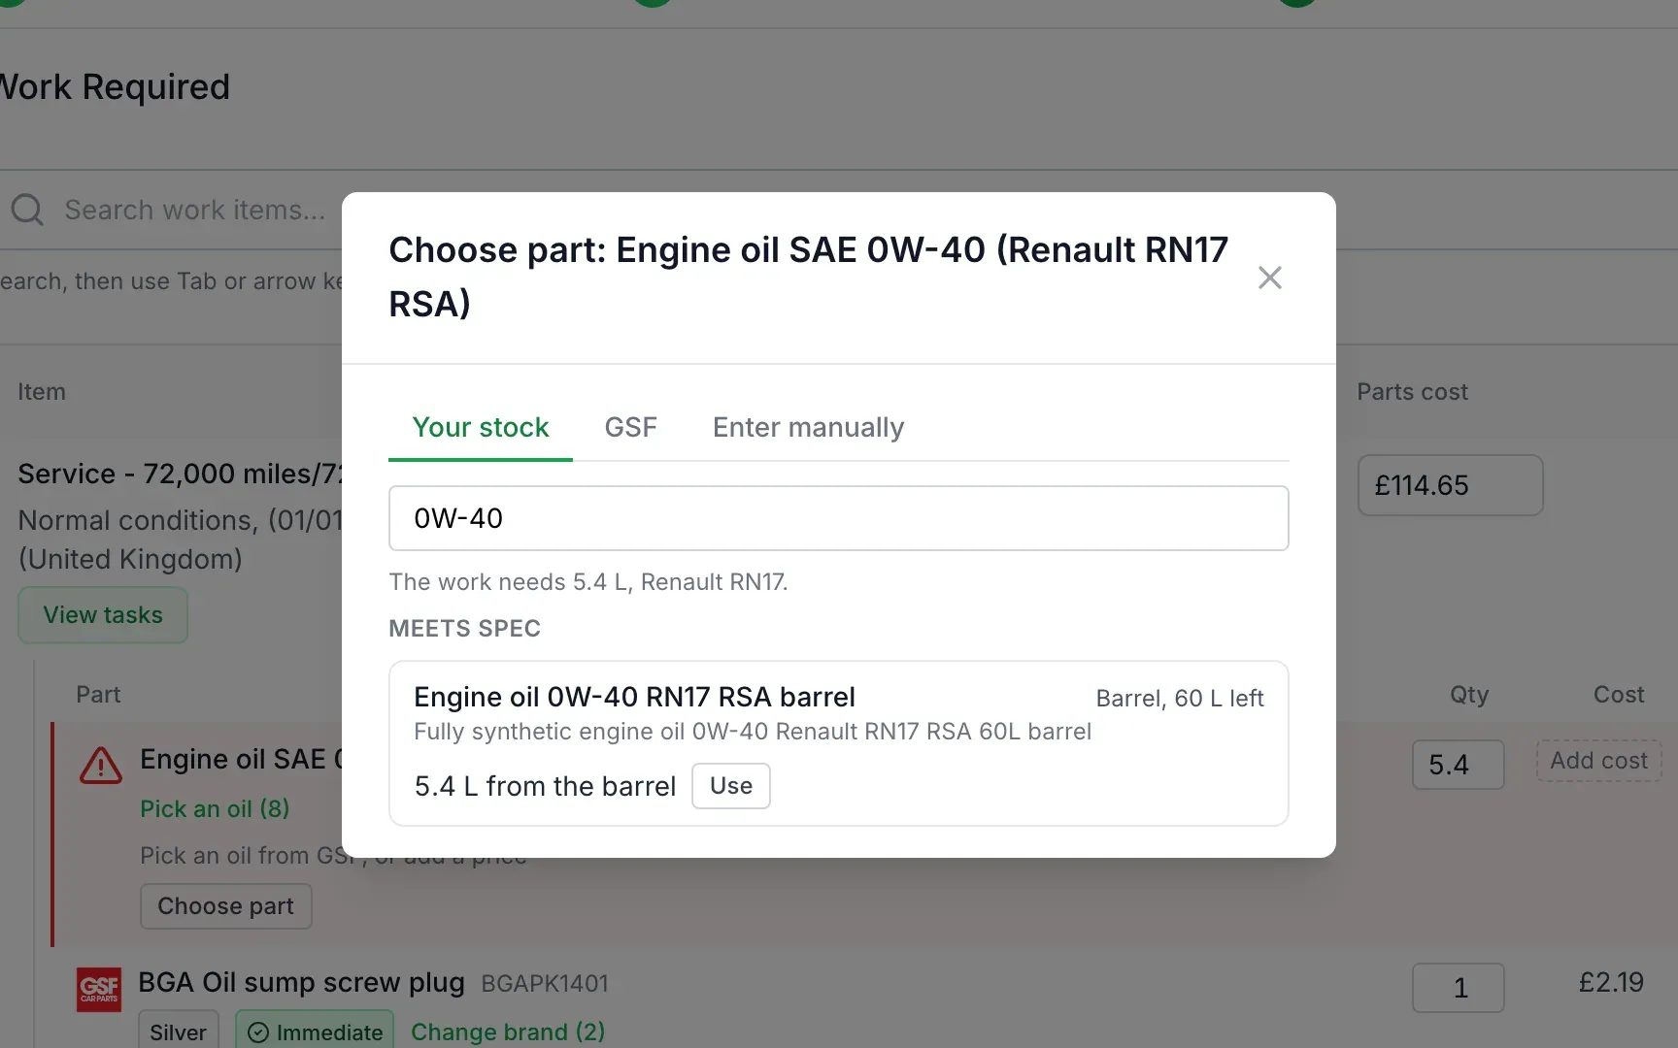The image size is (1678, 1048).
Task: Click the Qty column header
Action: click(x=1469, y=695)
